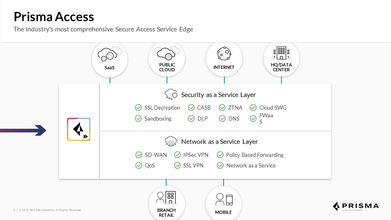Click the 'Network as a Service Layer' heading
Screen dimensions: 391x220
[x=220, y=142]
